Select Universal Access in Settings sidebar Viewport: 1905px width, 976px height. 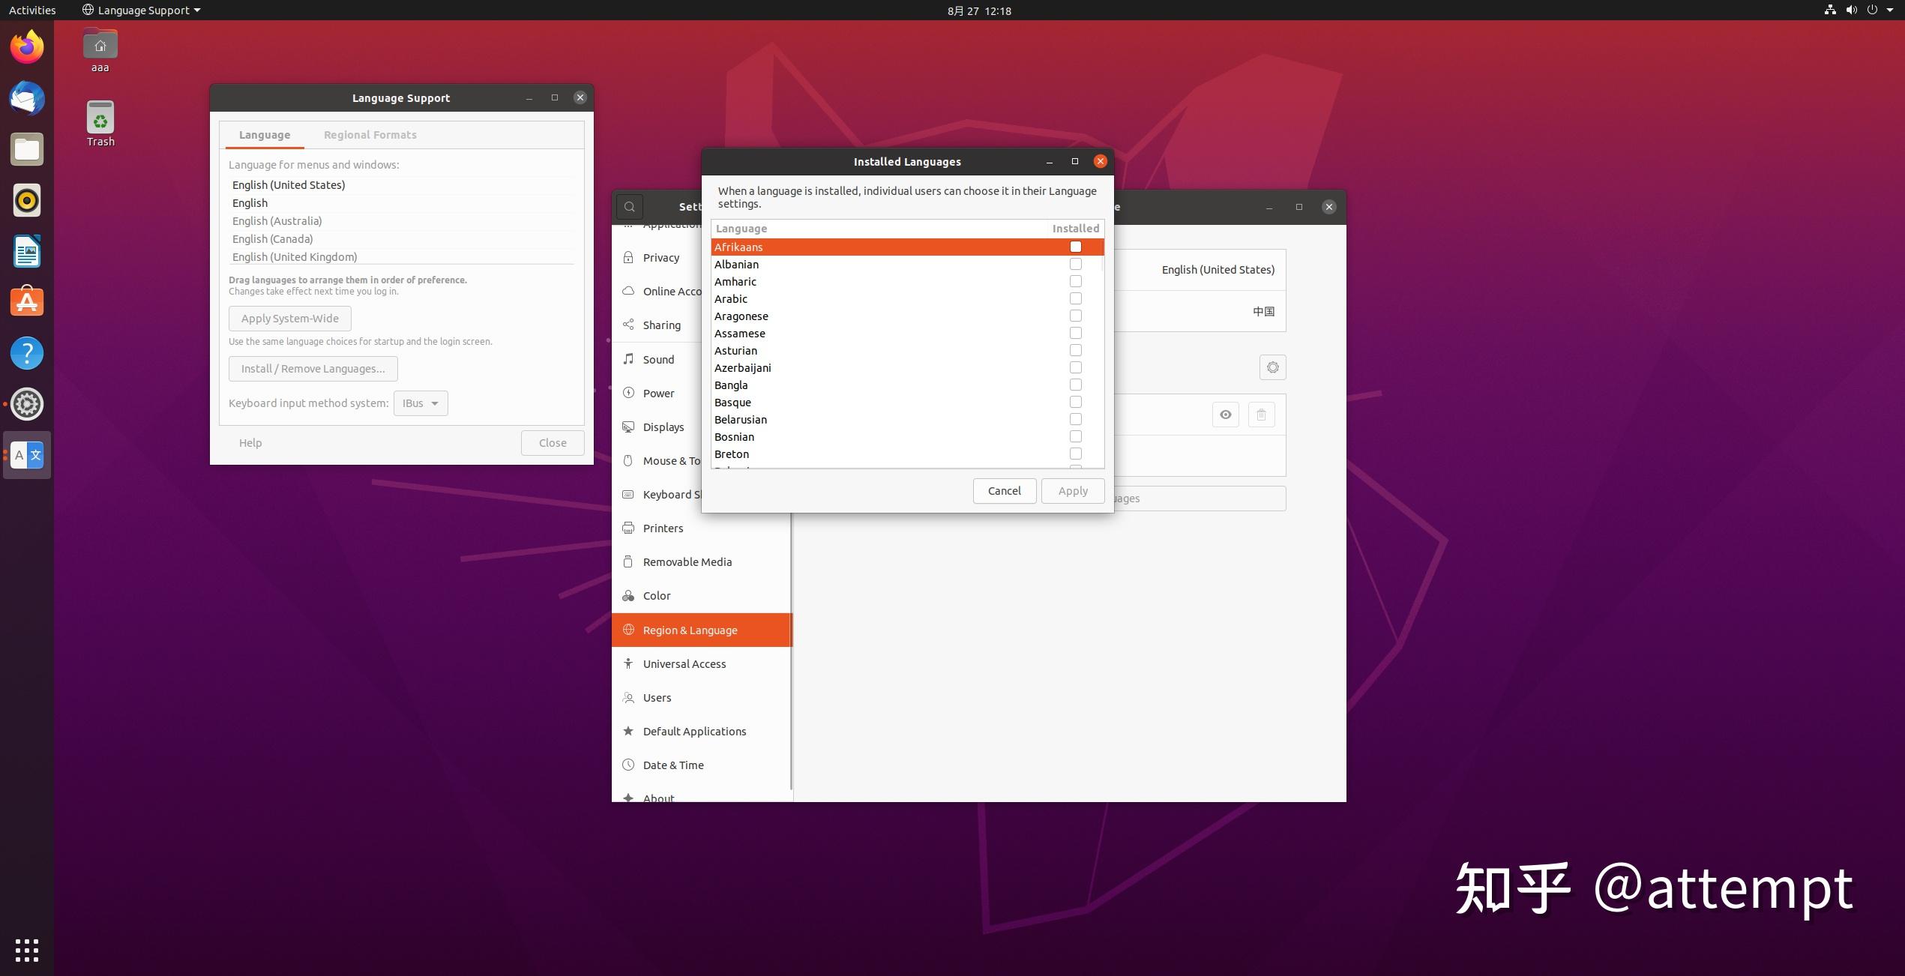tap(684, 663)
